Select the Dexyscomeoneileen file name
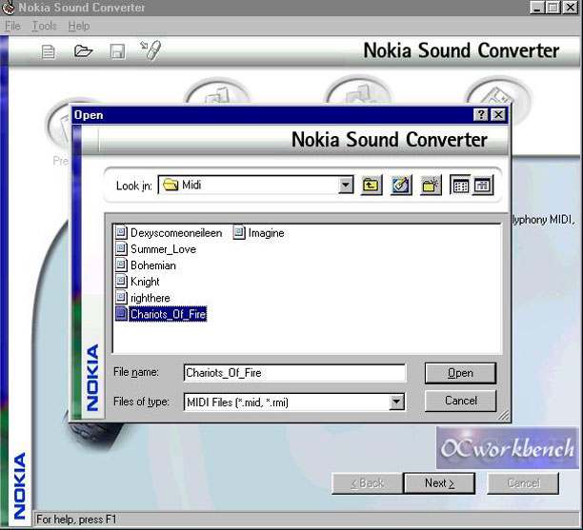Image resolution: width=583 pixels, height=530 pixels. [176, 233]
